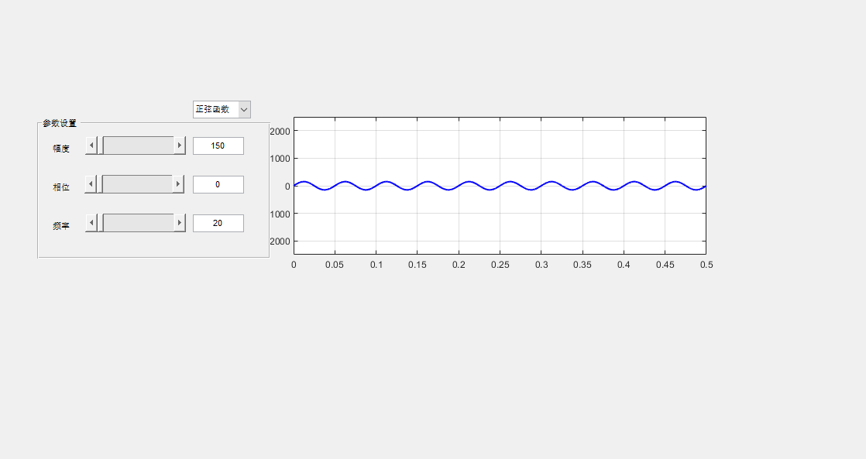Screen dimensions: 866x459
Task: Click the 幅度 label
Action: click(x=61, y=149)
